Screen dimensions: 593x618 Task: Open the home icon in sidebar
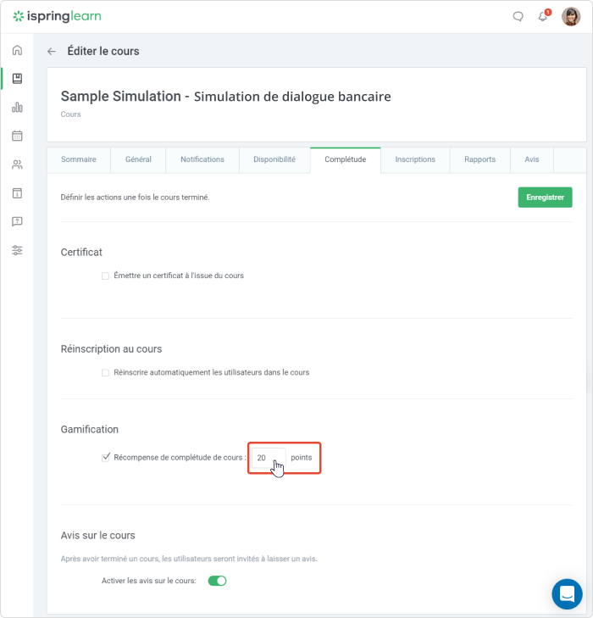coord(17,50)
